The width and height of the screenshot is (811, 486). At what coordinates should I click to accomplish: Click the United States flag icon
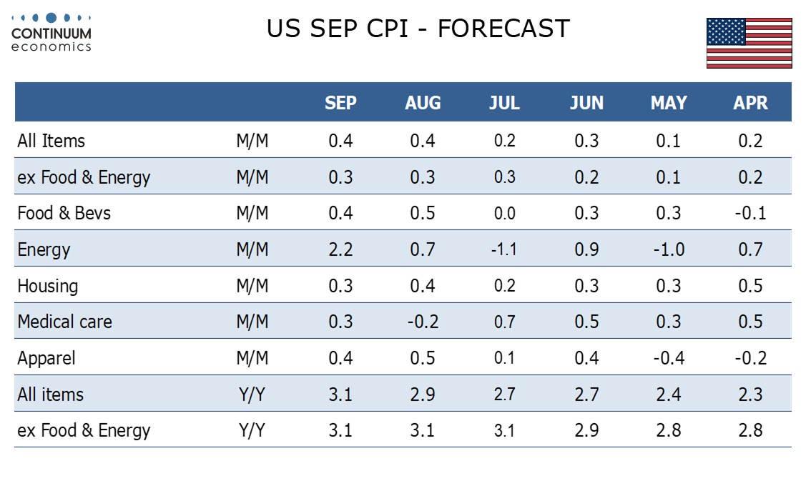click(x=749, y=44)
